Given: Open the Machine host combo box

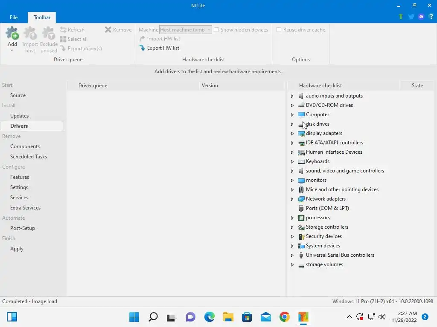Looking at the screenshot, I should click(185, 29).
